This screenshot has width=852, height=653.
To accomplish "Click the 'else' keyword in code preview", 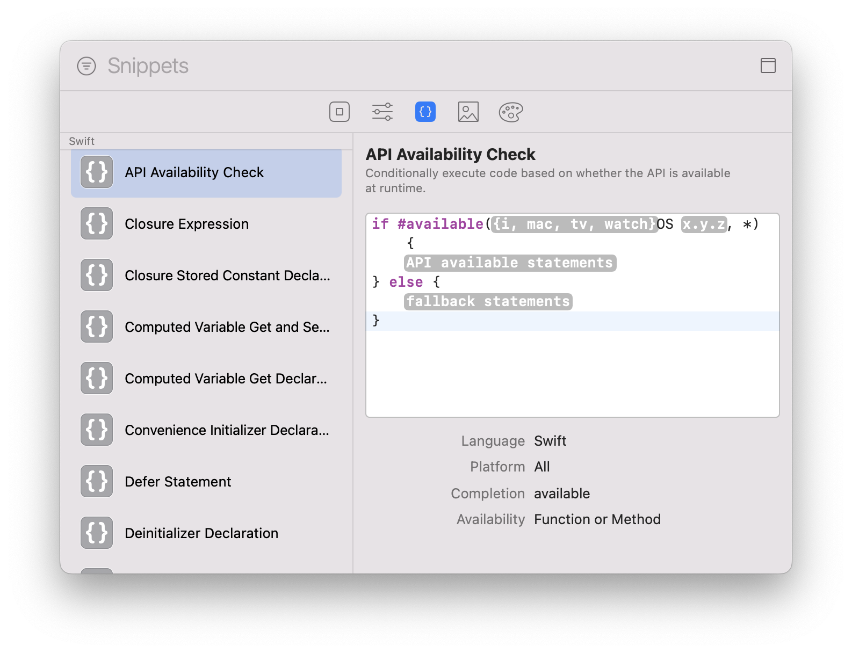I will tap(406, 282).
